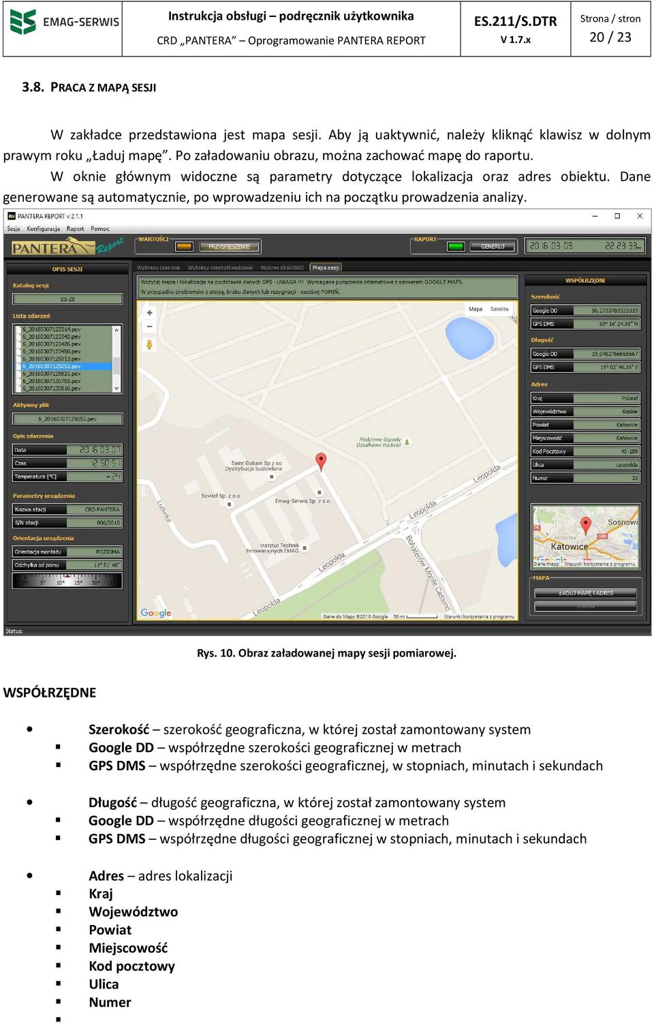The image size is (654, 1024).
Task: Click the down arrow of events list scrollbar
Action: pos(117,388)
